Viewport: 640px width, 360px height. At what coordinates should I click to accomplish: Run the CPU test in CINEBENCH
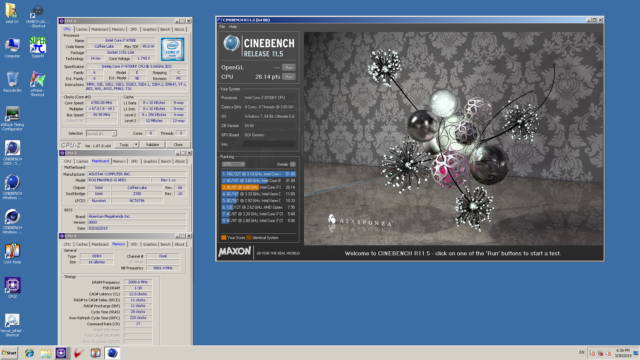point(289,77)
